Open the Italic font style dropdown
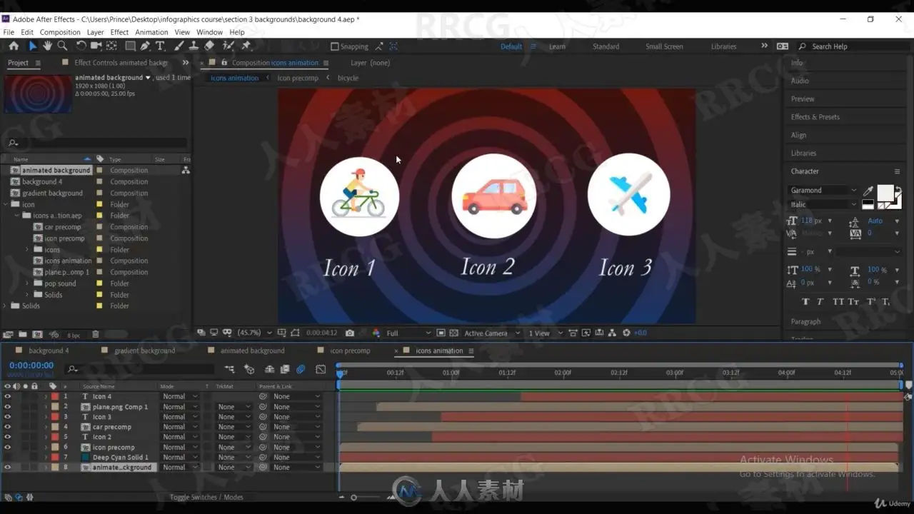The height and width of the screenshot is (514, 914). [x=823, y=204]
